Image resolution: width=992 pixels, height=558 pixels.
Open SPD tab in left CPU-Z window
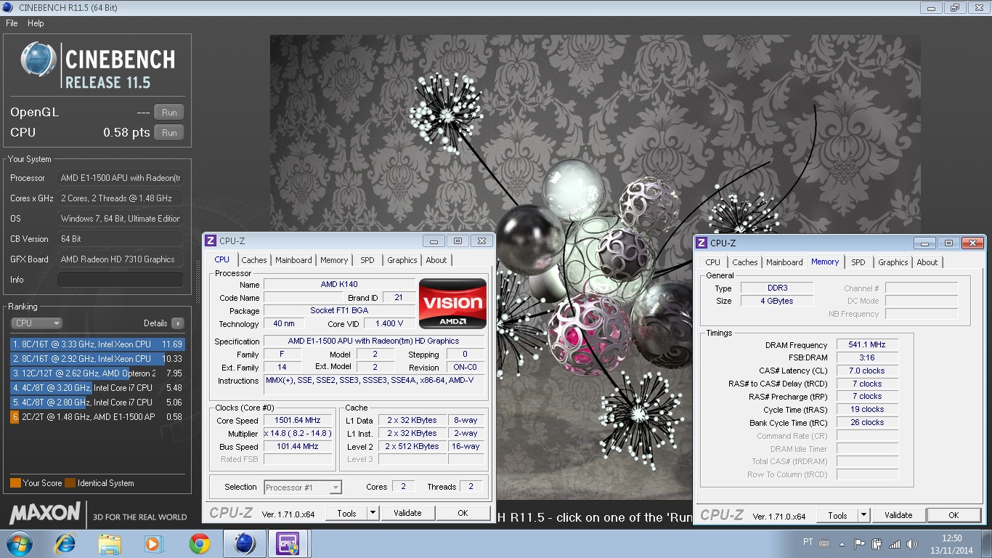click(367, 260)
